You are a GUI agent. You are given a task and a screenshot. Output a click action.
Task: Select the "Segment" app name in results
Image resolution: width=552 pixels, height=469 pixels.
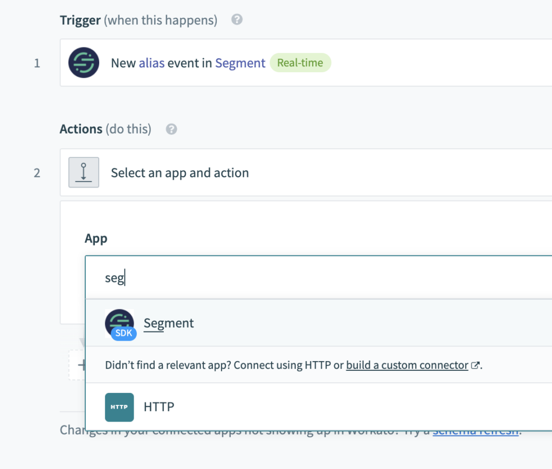[x=169, y=323]
